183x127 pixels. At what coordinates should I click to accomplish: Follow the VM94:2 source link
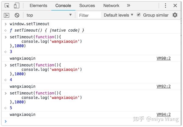[x=163, y=115]
